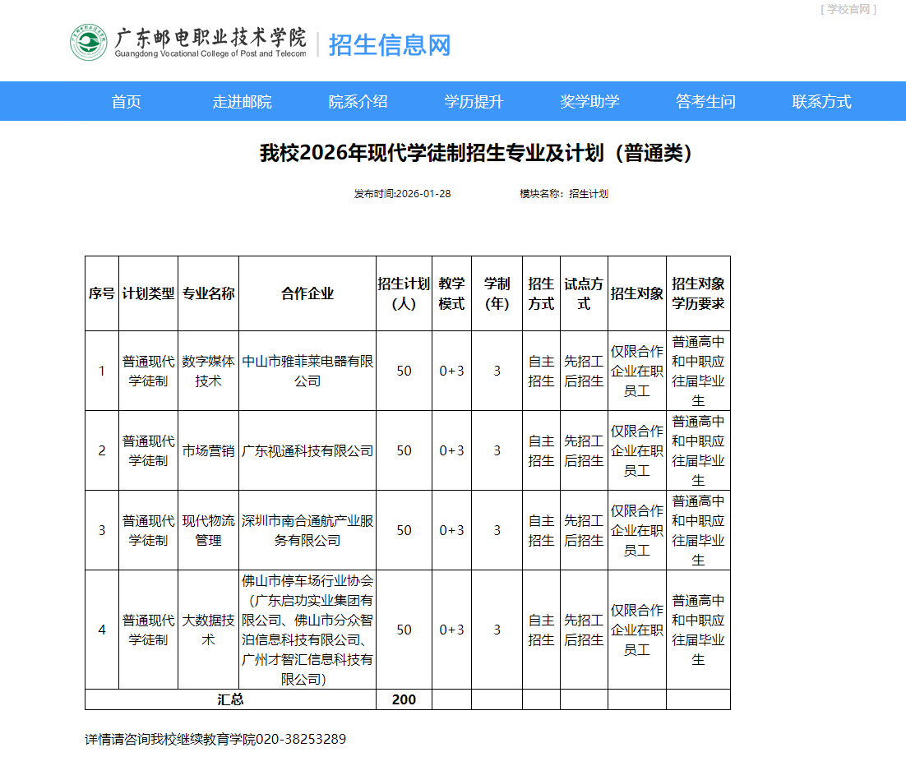Click the 200 total enrollment figure

(x=404, y=699)
